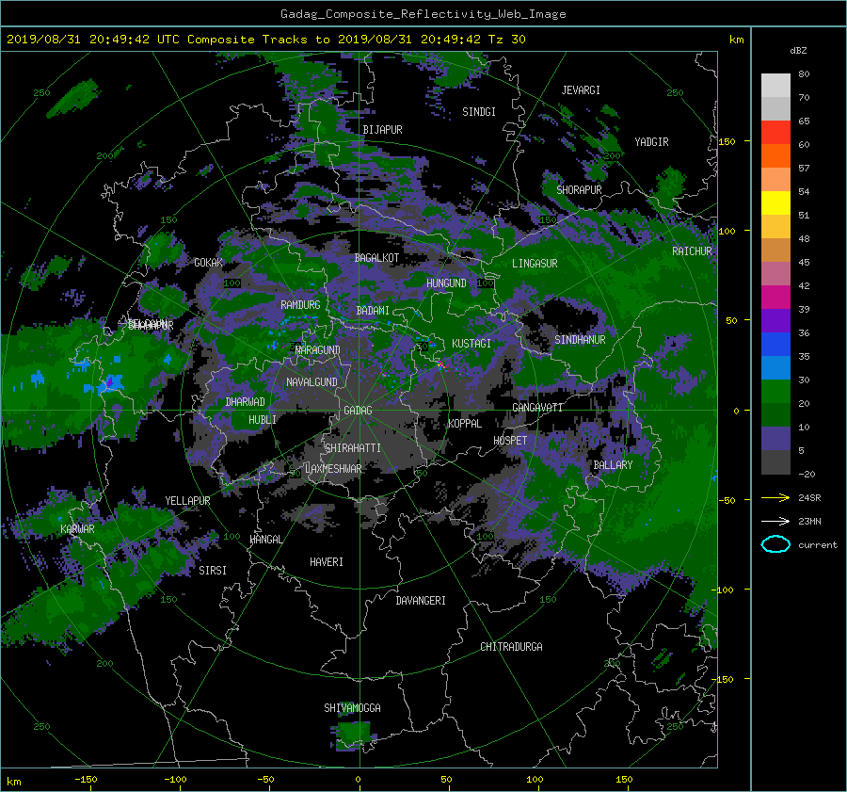Click the SHORAPUR city label
847x792 pixels.
(579, 190)
